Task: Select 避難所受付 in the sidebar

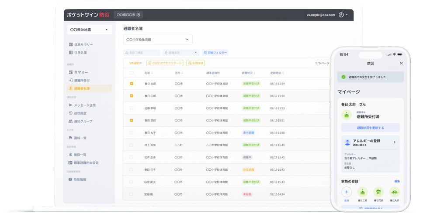Action: pos(82,81)
